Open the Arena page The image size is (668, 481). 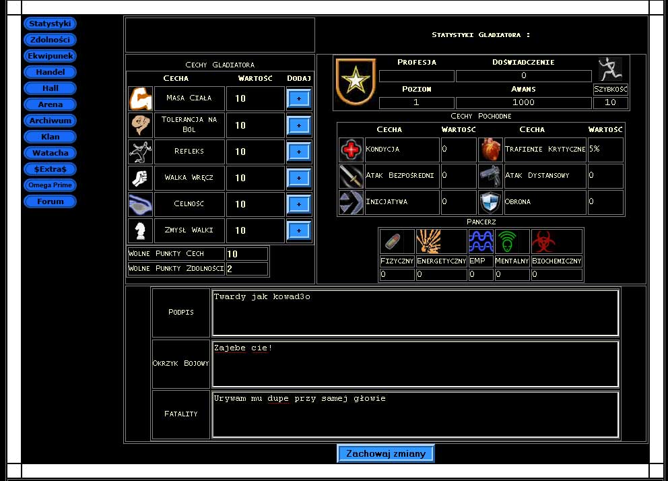click(50, 104)
